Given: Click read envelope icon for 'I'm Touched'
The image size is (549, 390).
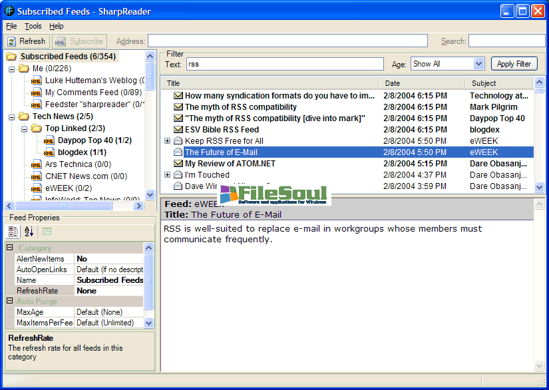Looking at the screenshot, I should click(x=178, y=174).
